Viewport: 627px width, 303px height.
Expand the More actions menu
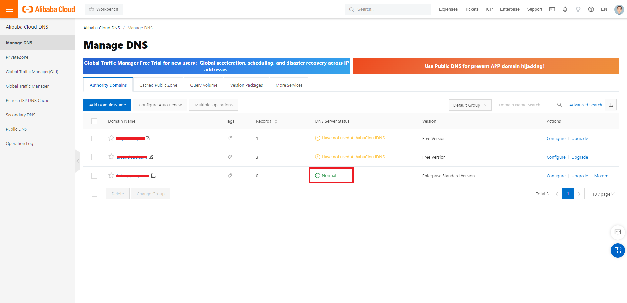pos(601,176)
